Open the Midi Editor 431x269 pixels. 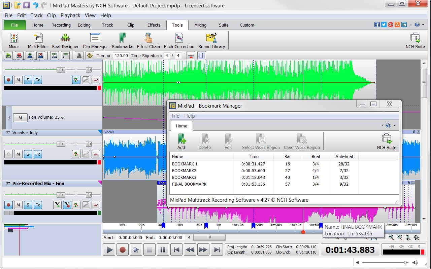pos(38,40)
